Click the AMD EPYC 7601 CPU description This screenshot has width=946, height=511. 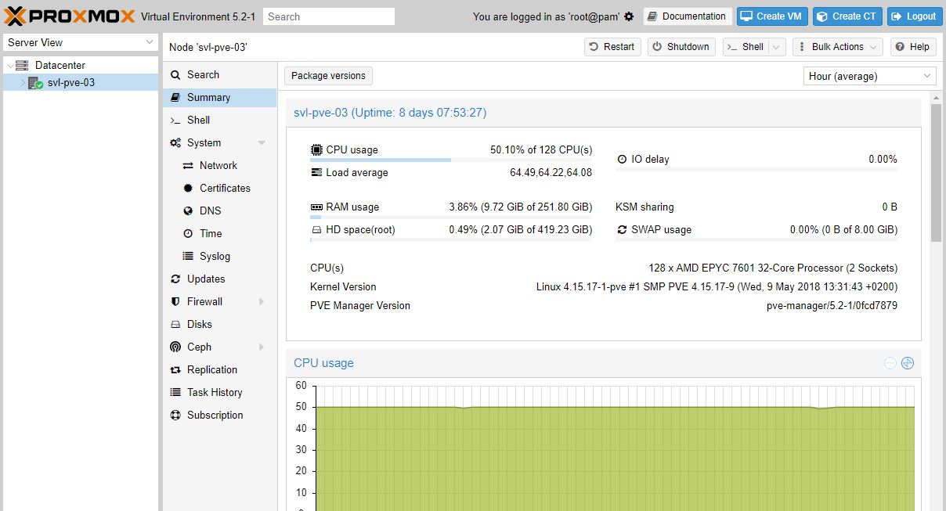click(x=773, y=268)
